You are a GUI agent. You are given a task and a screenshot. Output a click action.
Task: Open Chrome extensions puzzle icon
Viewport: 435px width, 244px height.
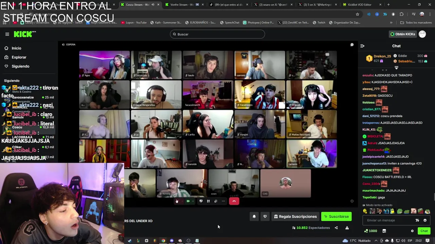point(401,14)
